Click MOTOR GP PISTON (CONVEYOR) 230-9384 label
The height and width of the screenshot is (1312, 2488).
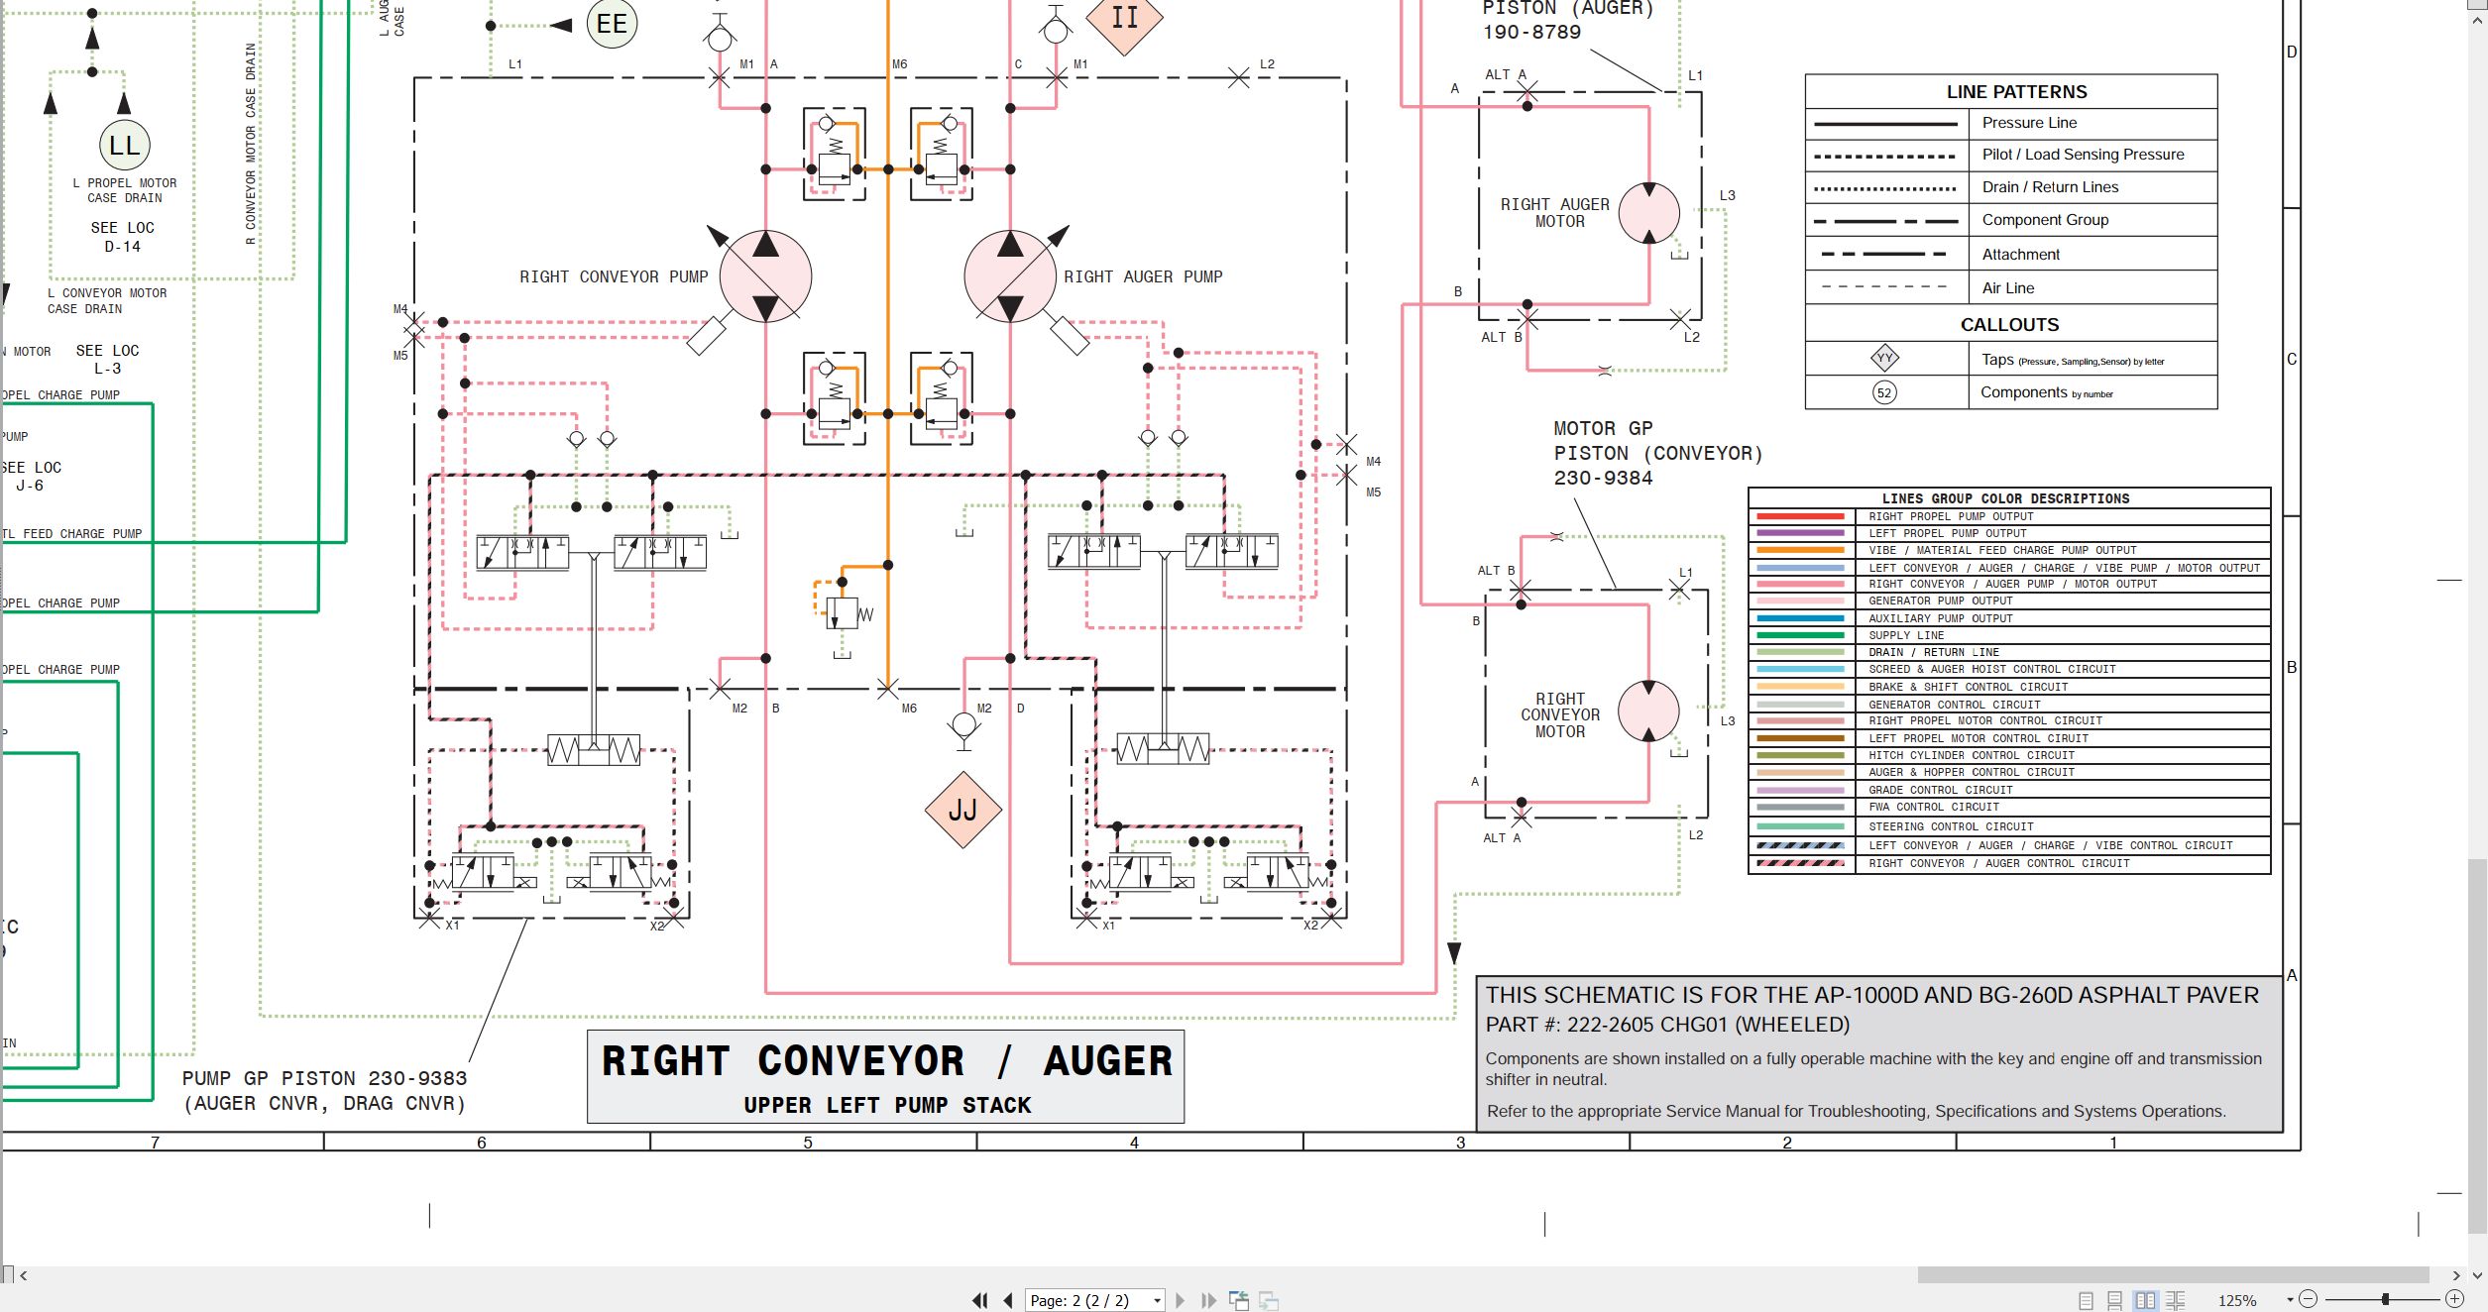[x=1658, y=453]
